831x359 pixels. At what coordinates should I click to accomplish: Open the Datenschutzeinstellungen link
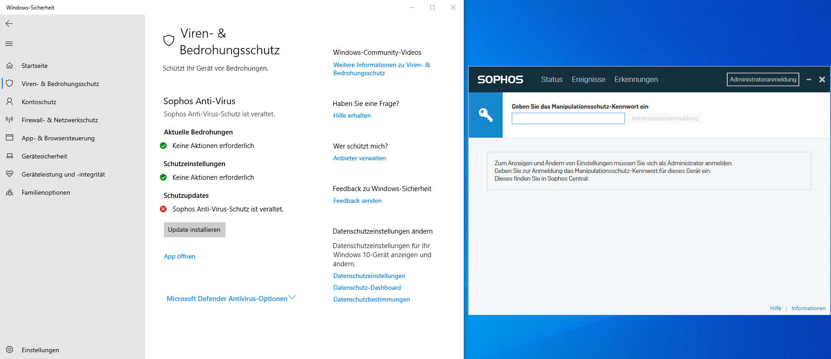pos(369,276)
